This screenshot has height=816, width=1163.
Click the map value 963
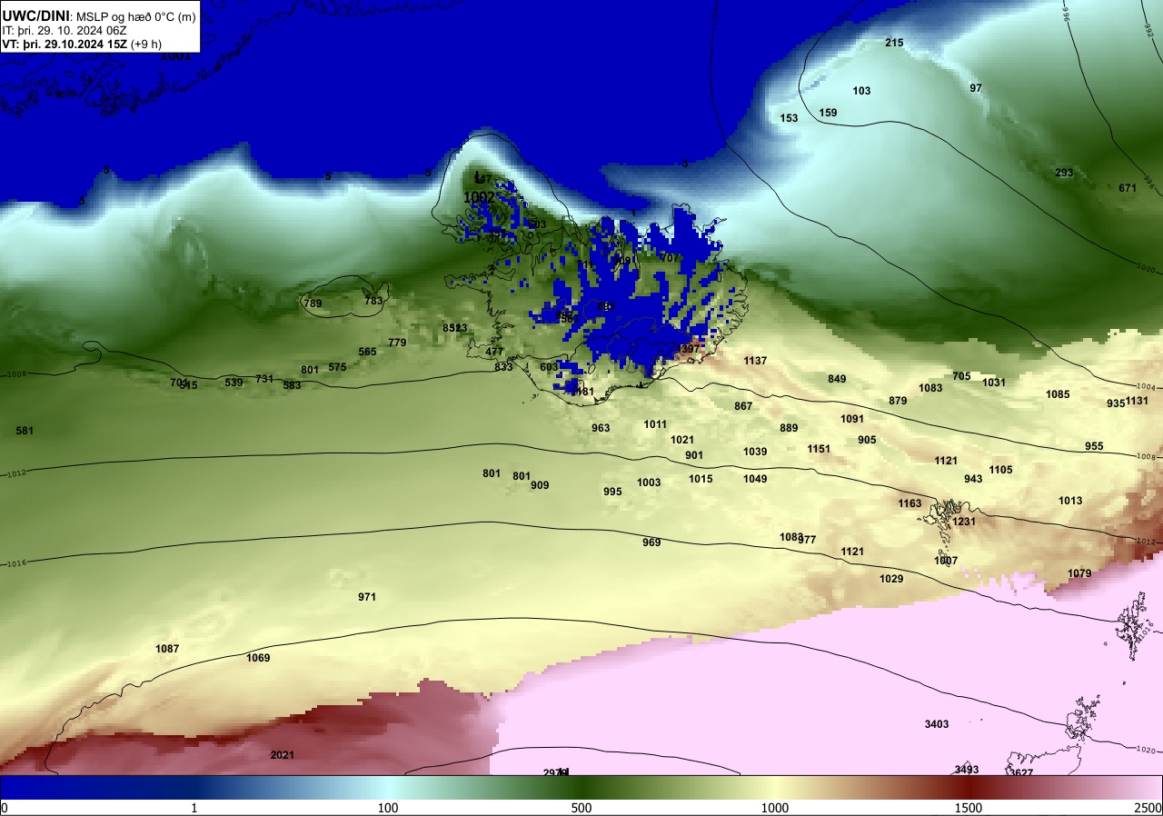click(601, 428)
